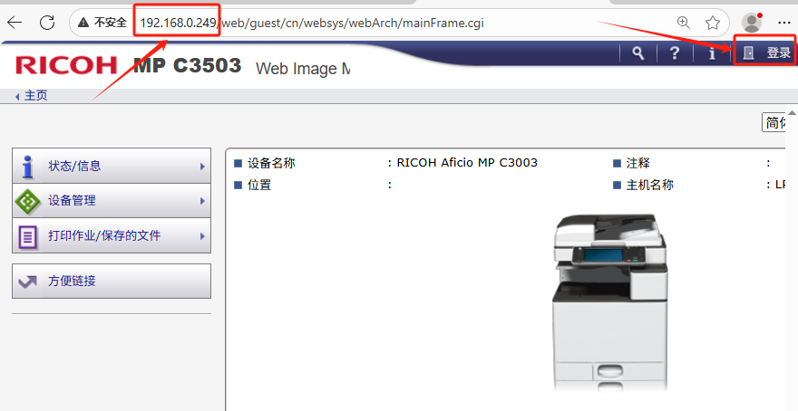Viewport: 798px width, 411px height.
Task: Add page to favorites with the star icon
Action: 713,22
